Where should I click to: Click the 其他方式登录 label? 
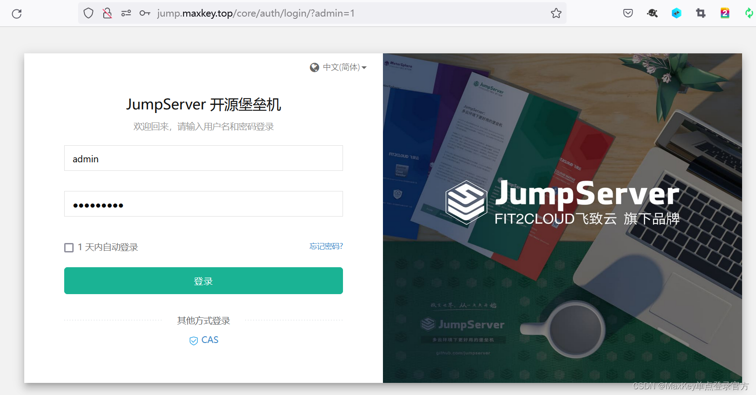[203, 321]
